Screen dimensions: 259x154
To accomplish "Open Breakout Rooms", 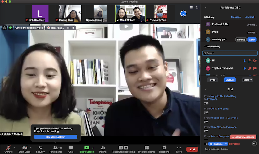I will click(x=147, y=148).
